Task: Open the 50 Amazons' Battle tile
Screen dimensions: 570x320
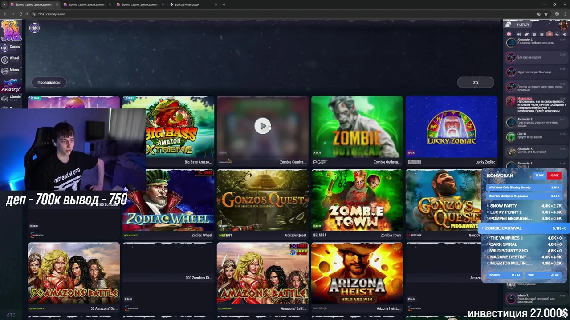Action: click(x=74, y=277)
